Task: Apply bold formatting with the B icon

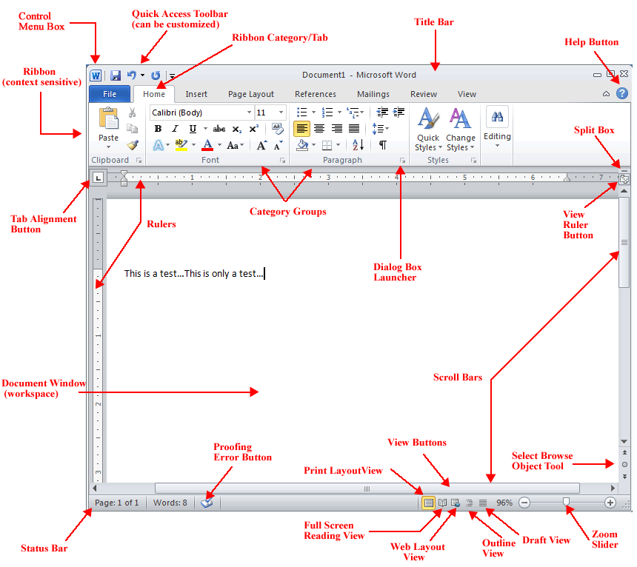Action: tap(158, 128)
